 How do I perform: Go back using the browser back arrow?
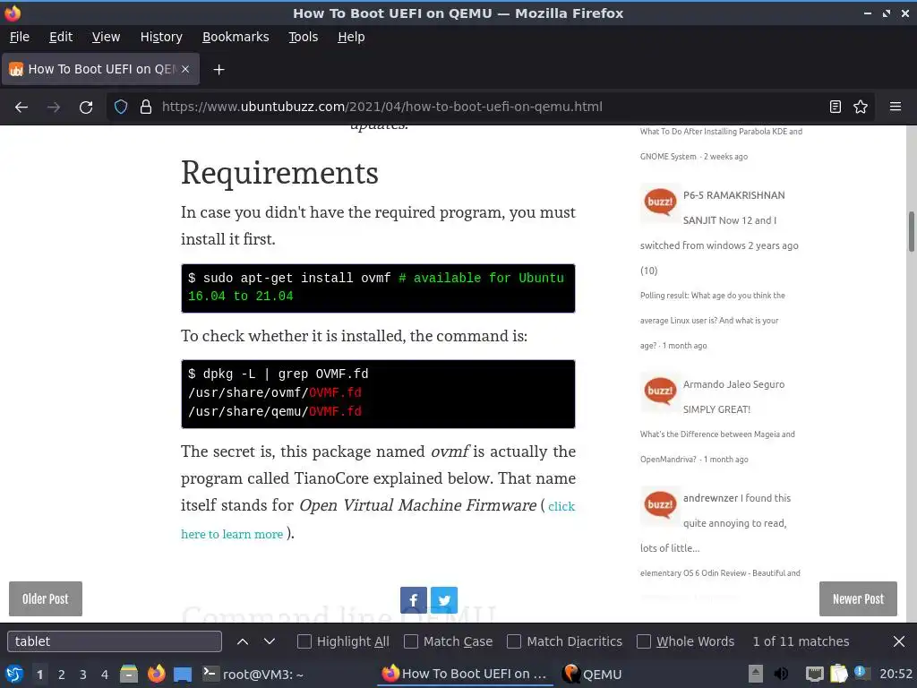(21, 107)
